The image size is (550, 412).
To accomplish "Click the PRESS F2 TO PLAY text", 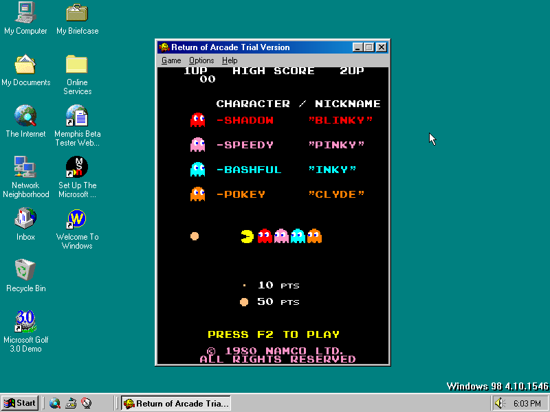I will (x=274, y=334).
